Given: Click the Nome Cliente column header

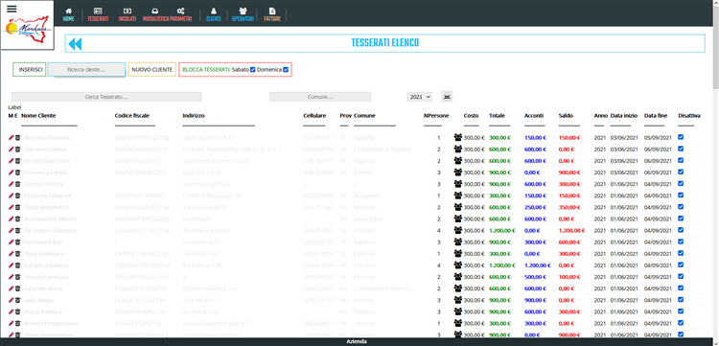Looking at the screenshot, I should pyautogui.click(x=38, y=116).
